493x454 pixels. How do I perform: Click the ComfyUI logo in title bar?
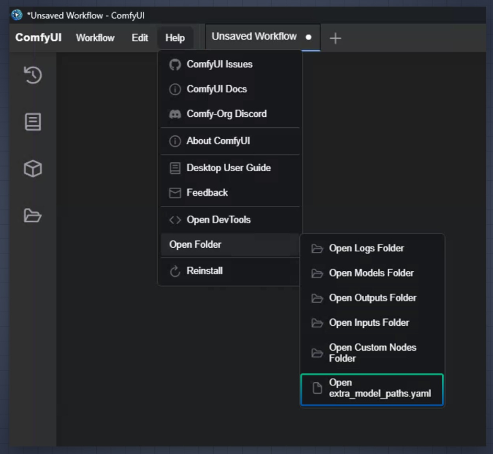tap(17, 15)
